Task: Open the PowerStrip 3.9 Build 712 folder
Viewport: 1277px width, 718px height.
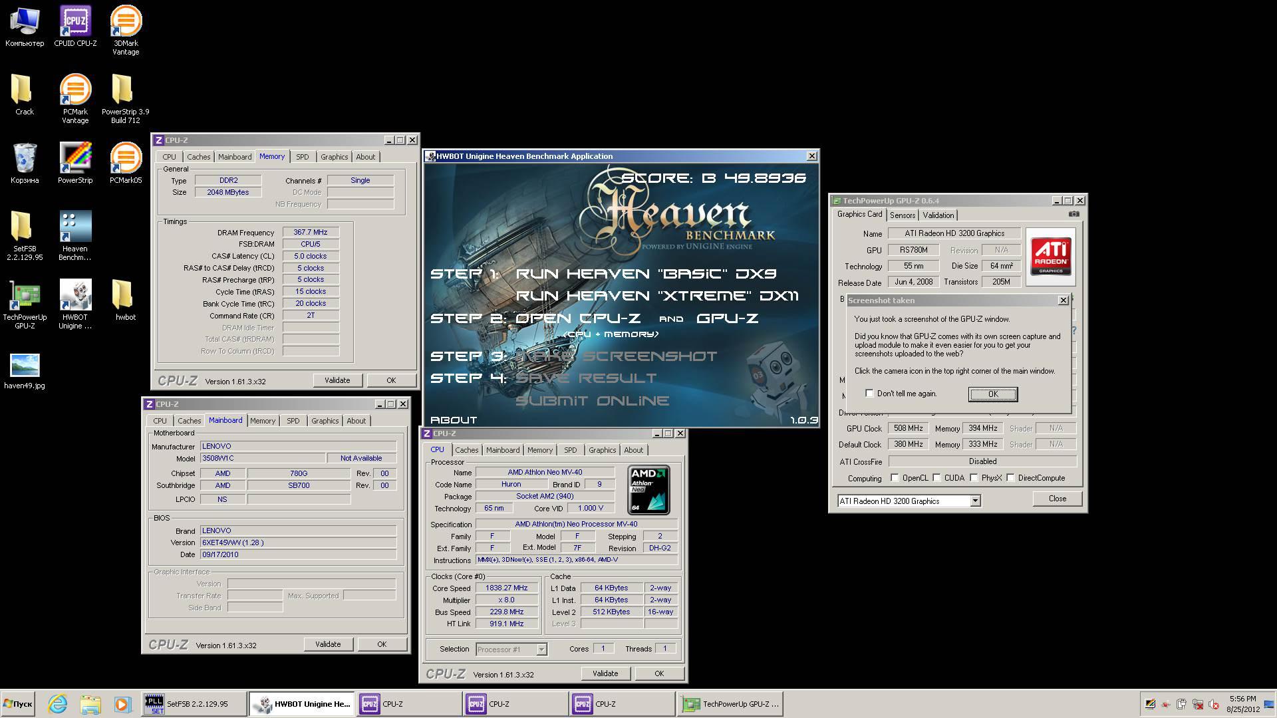Action: point(126,99)
